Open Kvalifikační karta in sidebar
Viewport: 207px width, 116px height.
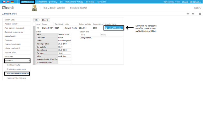13,65
